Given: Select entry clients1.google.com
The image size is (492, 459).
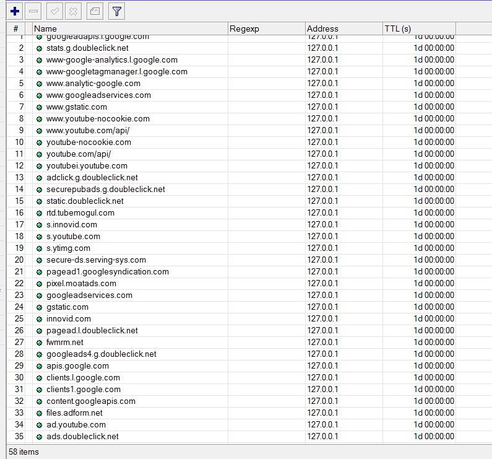Looking at the screenshot, I should coord(84,389).
